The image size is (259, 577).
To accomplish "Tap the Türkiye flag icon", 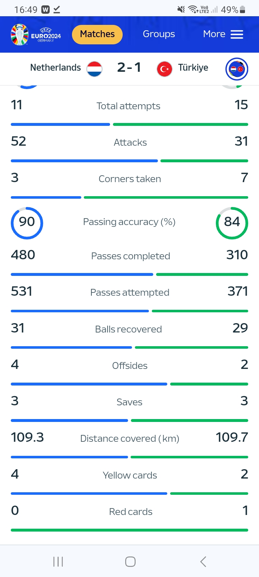I will click(x=164, y=69).
